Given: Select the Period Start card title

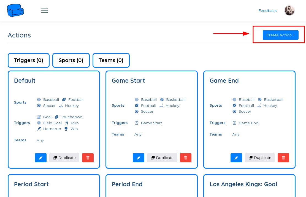Looking at the screenshot, I should click(31, 184).
